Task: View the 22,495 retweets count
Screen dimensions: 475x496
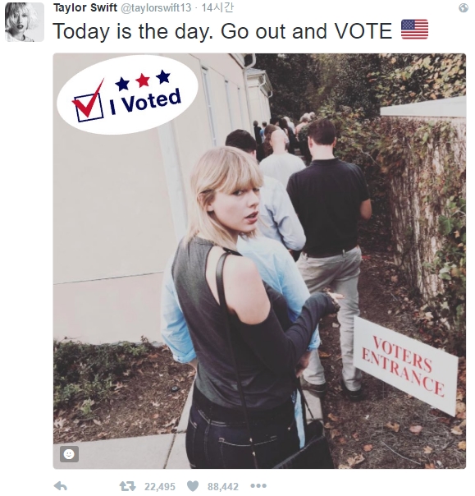Action: pos(160,486)
